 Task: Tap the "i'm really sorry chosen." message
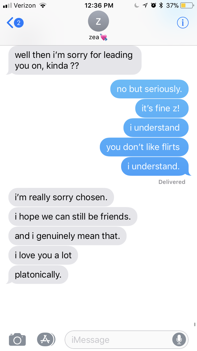[61, 197]
